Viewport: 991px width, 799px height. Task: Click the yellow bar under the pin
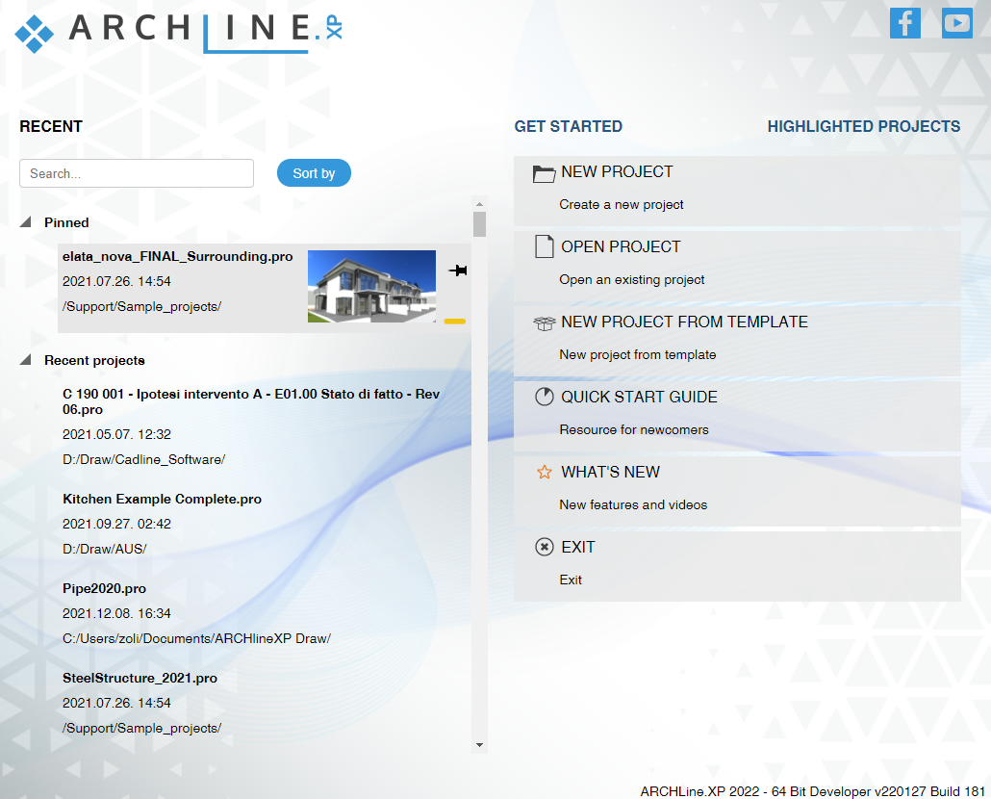(455, 322)
